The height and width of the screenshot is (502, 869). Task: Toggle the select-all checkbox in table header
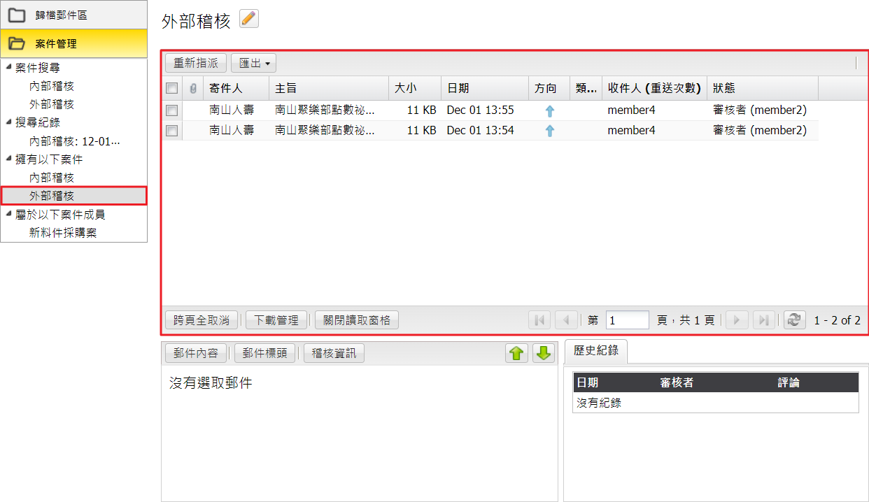pyautogui.click(x=171, y=89)
